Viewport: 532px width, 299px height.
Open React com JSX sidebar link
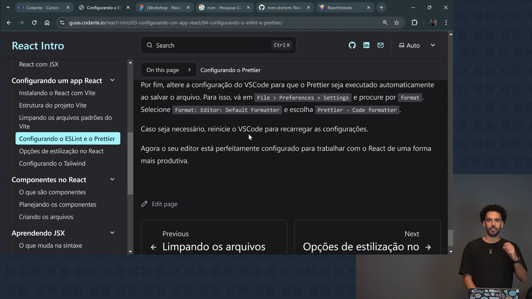coord(39,64)
